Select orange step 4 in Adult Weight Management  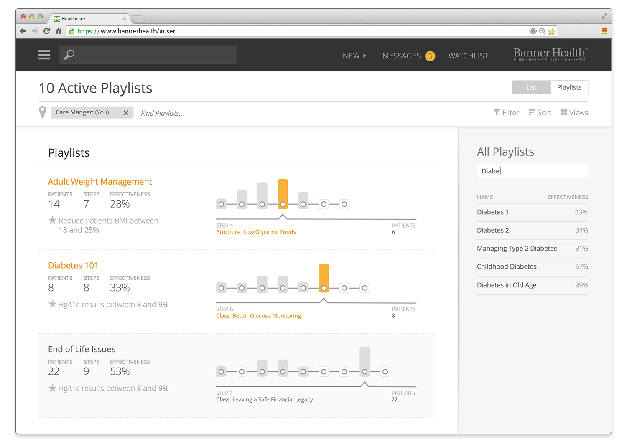[283, 194]
